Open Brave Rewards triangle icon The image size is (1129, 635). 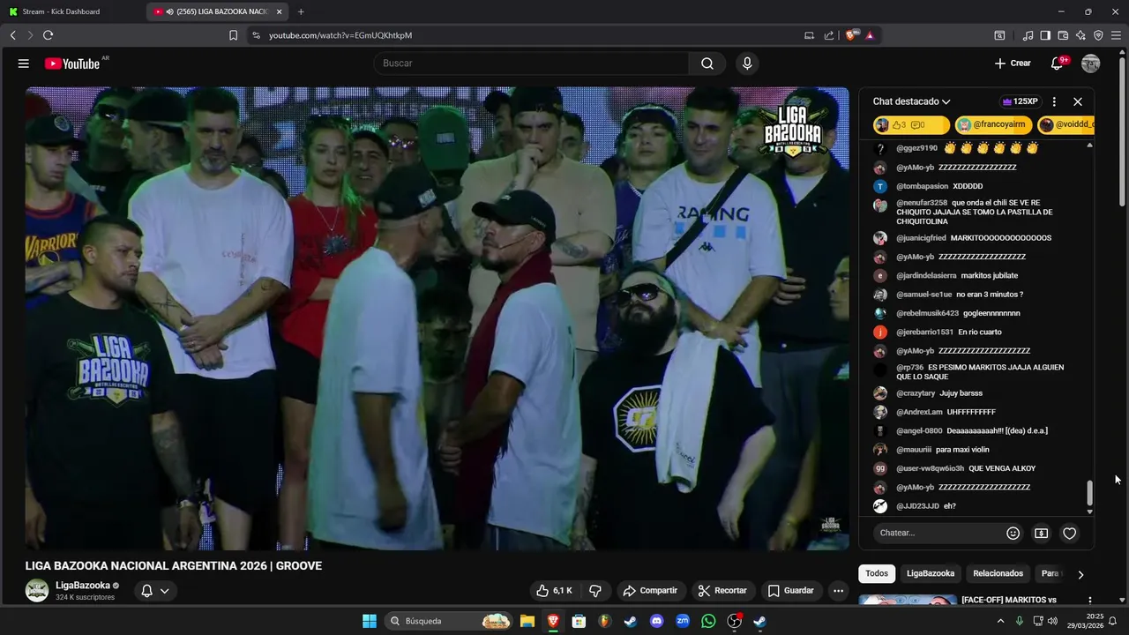pos(870,35)
